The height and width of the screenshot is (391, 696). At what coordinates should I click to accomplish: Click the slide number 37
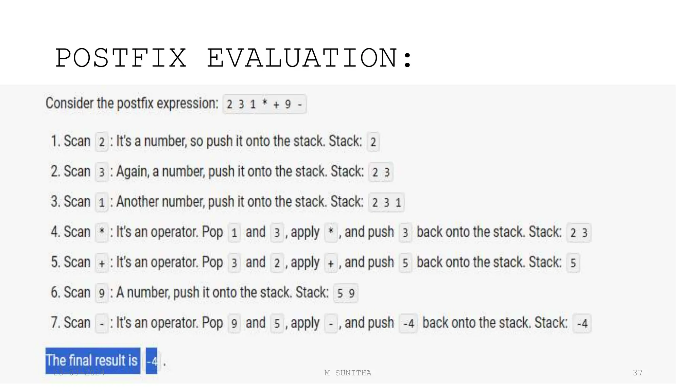click(638, 373)
